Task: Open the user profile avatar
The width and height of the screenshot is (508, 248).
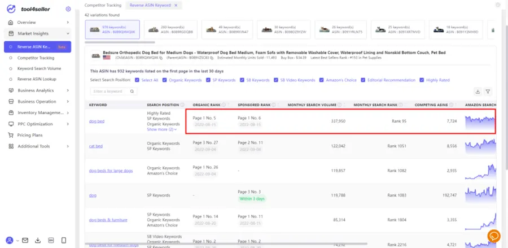Action: point(10,240)
